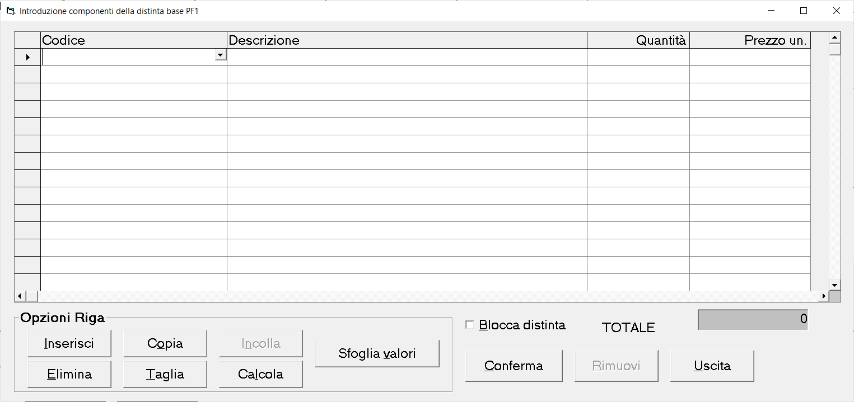Enable the Blocca distinta checkbox
Screen dimensions: 854x402
(x=469, y=325)
